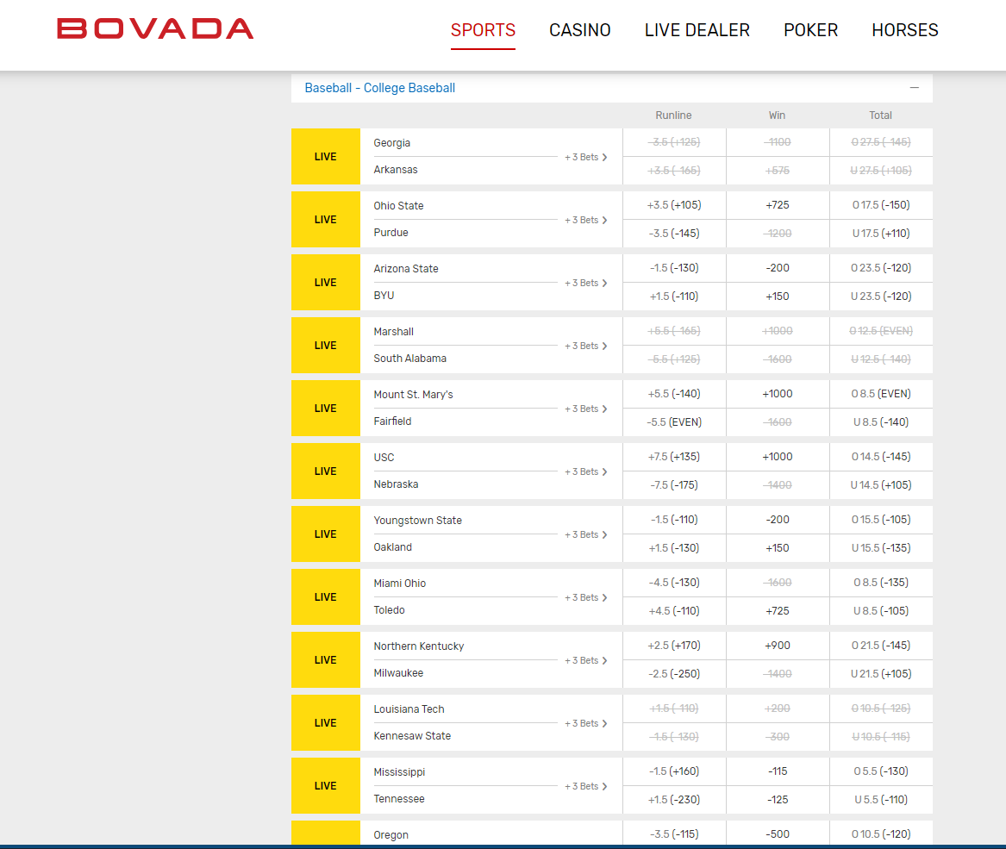The image size is (1006, 849).
Task: Expand +3 Bets for Louisiana Tech vs Kennesaw State
Action: [586, 723]
